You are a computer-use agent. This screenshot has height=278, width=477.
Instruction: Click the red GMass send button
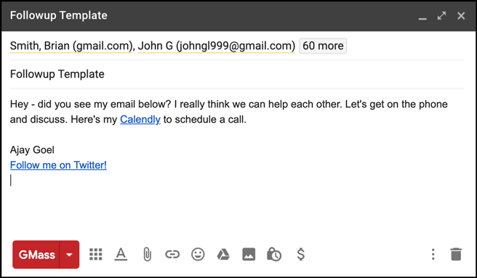[x=36, y=255]
